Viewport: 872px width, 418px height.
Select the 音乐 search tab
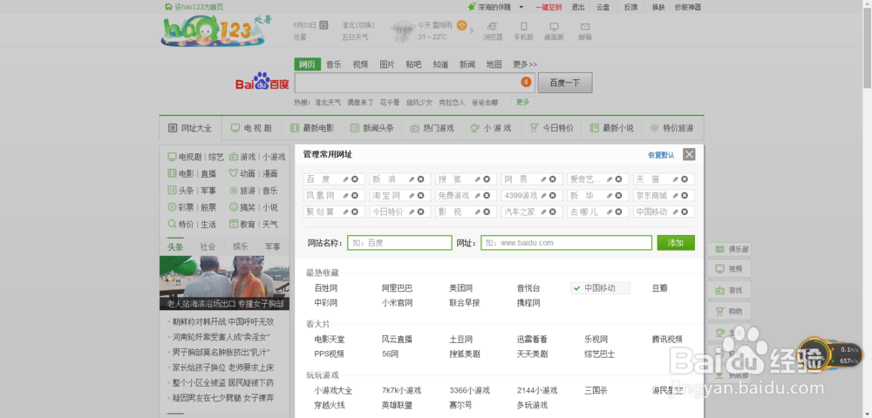click(x=334, y=64)
